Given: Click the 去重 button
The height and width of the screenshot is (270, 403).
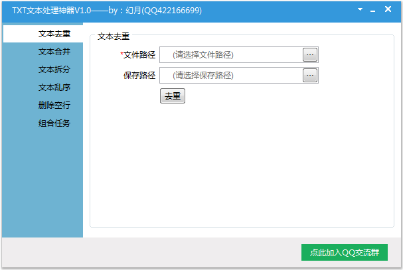Looking at the screenshot, I should point(173,96).
